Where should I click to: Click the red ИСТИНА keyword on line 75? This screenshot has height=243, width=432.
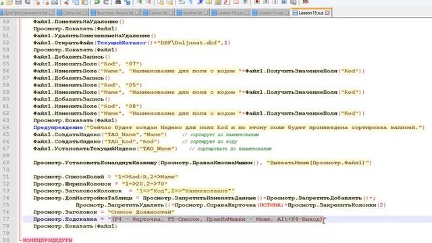[x=271, y=205]
